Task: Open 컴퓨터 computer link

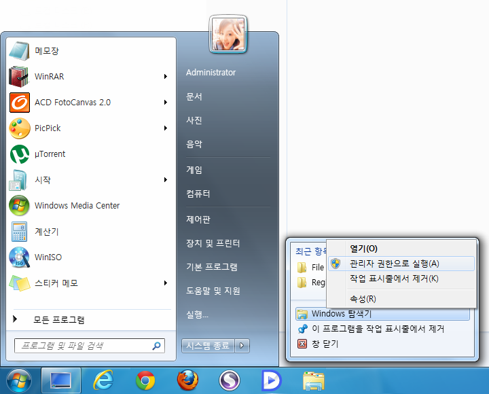Action: pos(198,194)
